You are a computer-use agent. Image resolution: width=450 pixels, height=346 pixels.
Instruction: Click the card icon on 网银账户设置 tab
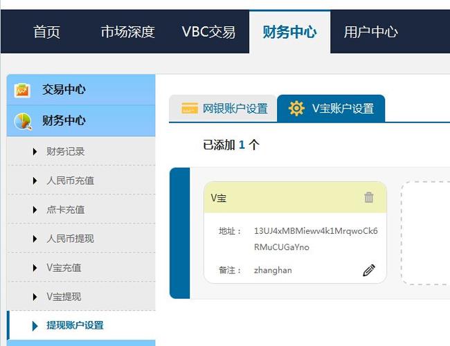[x=190, y=108]
